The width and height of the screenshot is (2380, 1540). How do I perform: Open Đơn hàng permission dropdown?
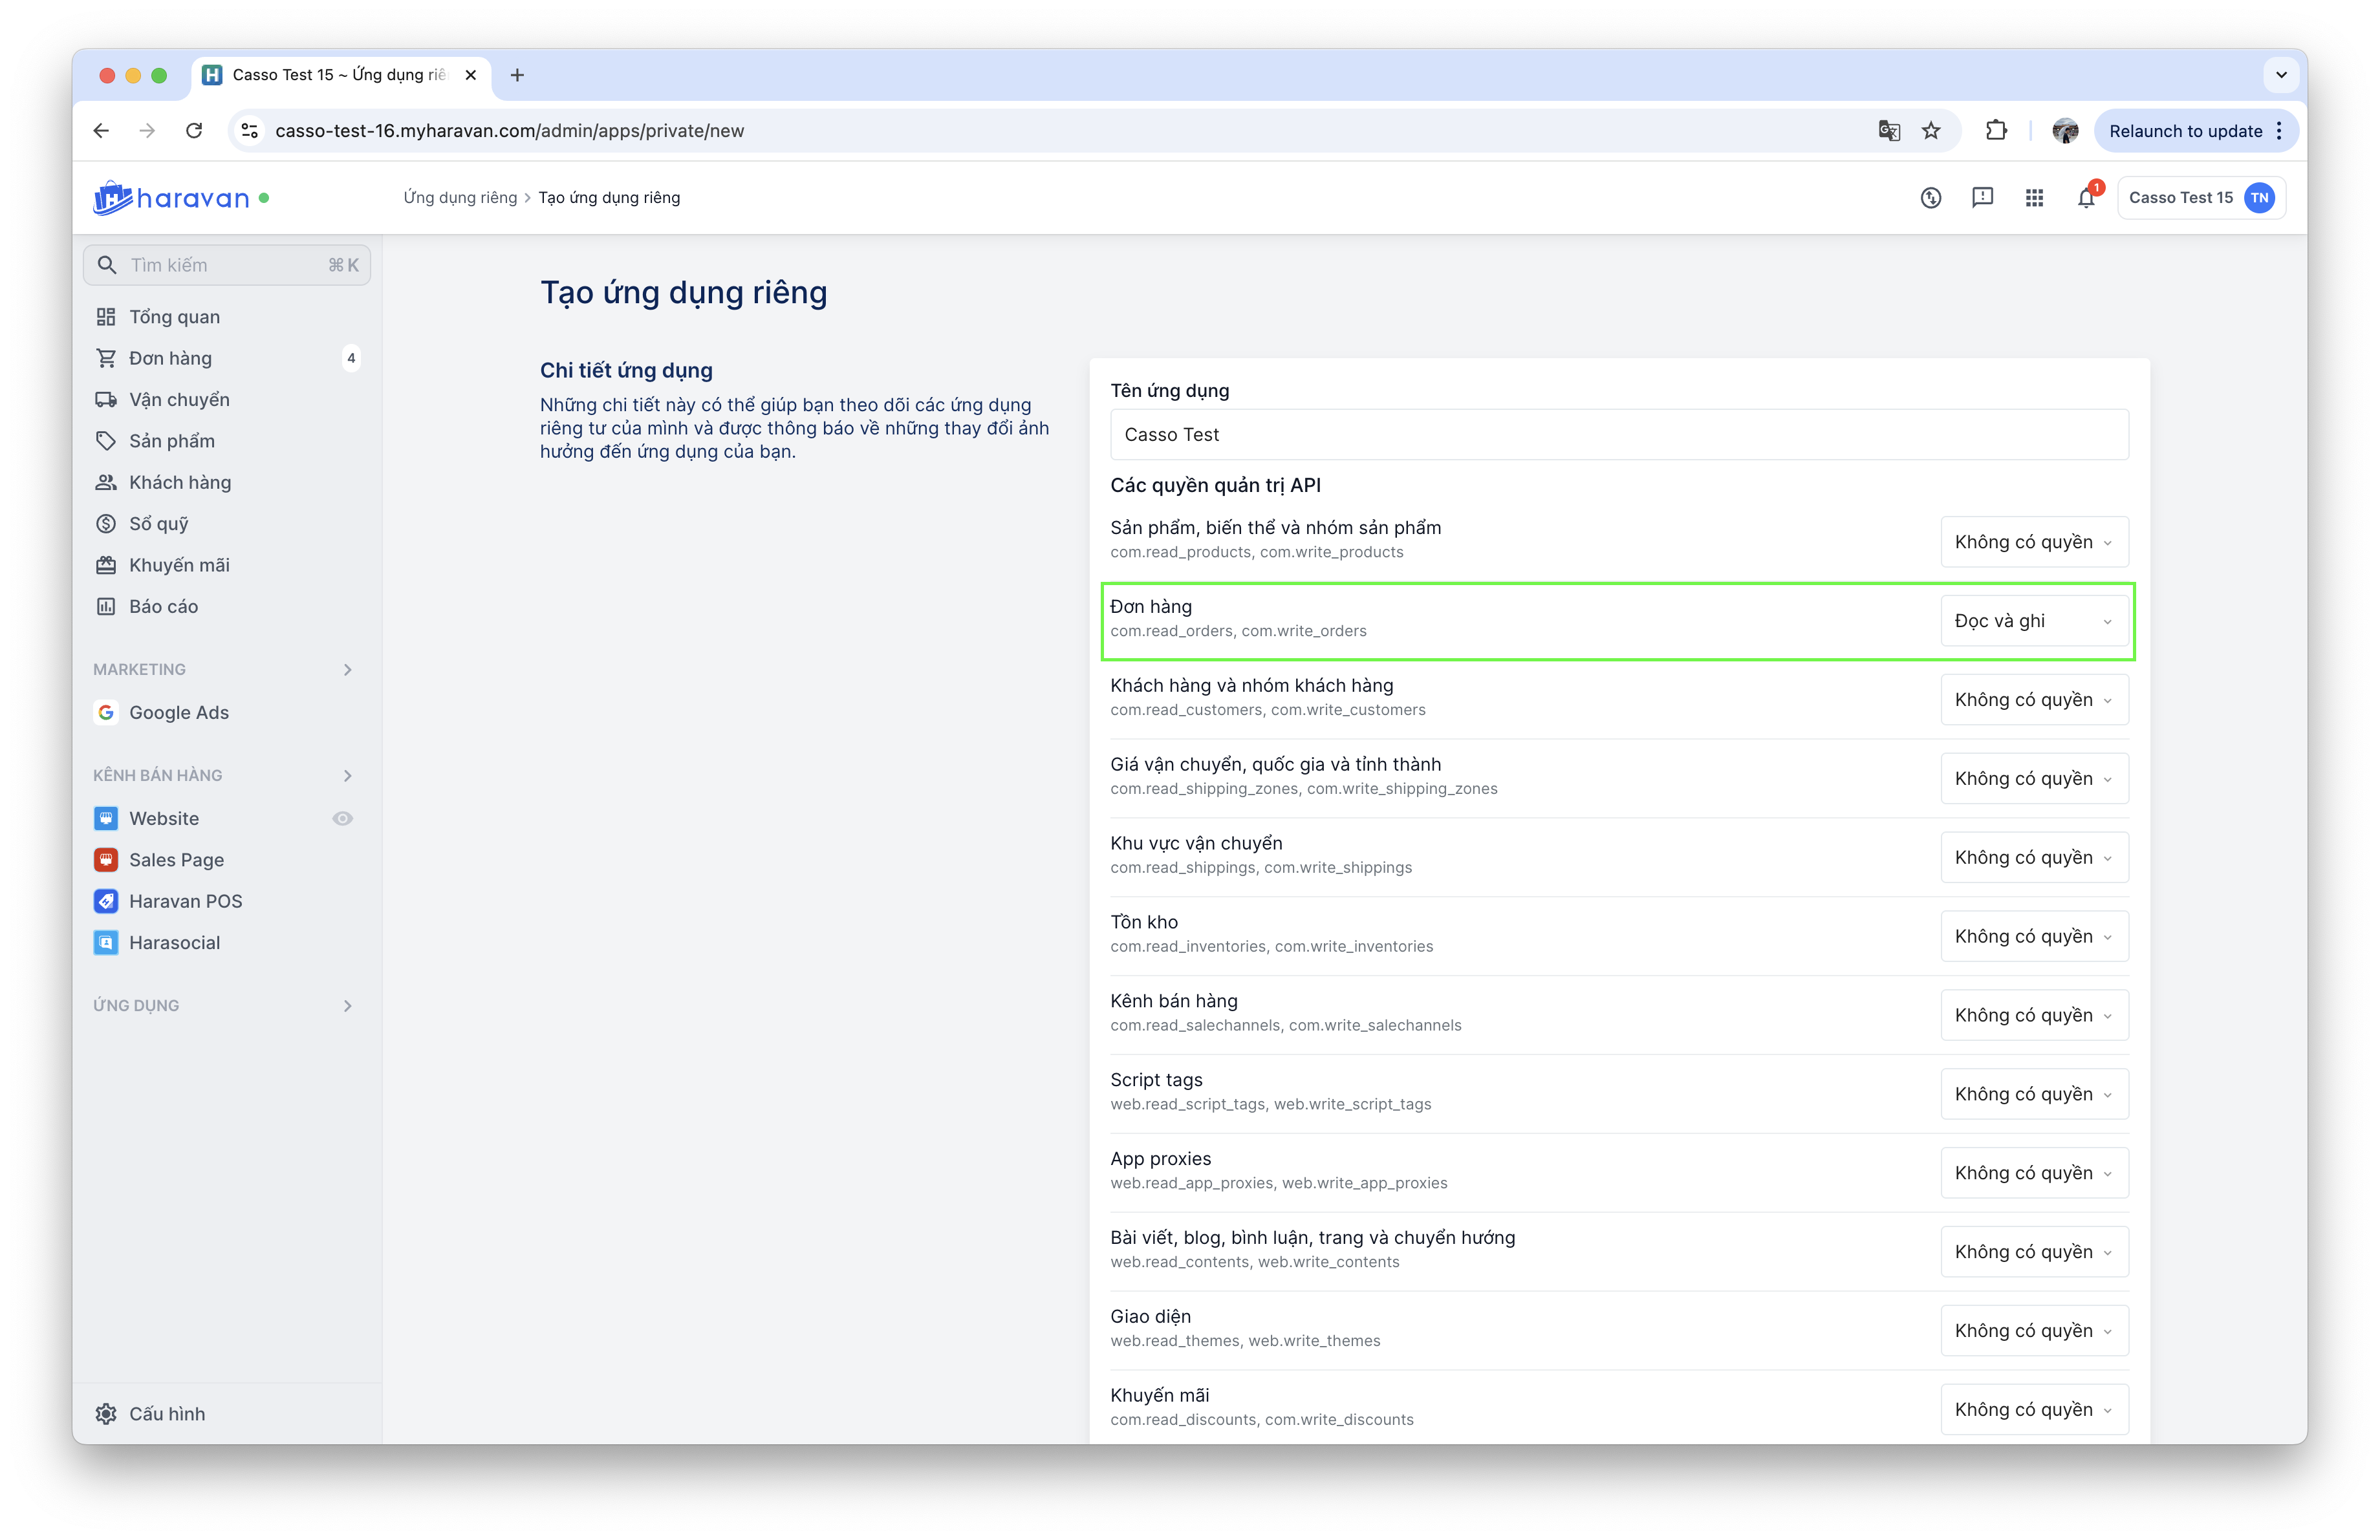click(x=2033, y=621)
